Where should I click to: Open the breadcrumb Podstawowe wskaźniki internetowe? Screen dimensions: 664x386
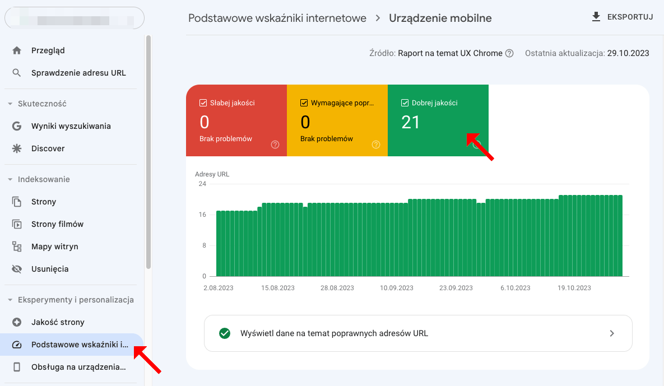point(277,17)
